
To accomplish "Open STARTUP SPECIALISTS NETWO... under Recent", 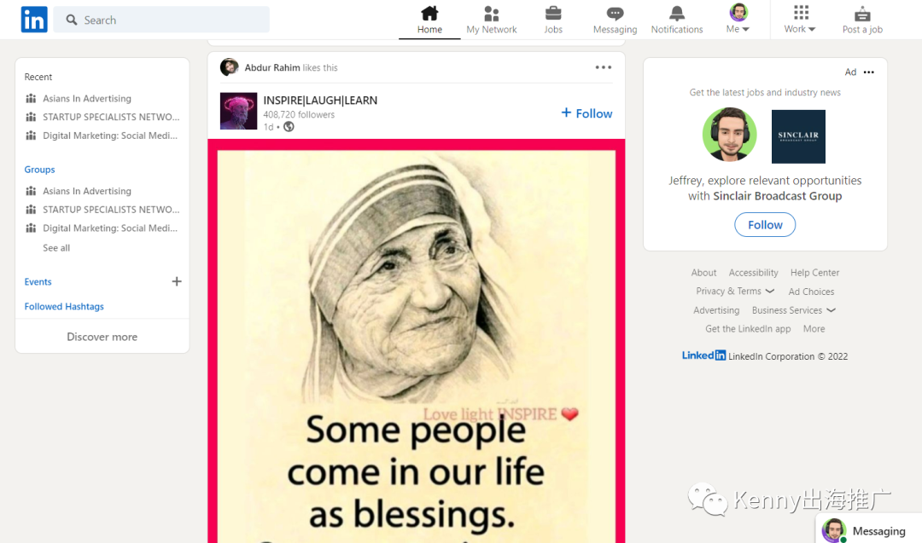I will coord(111,117).
